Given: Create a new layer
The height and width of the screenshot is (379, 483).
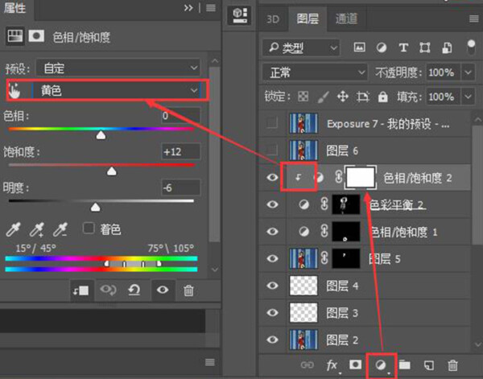Looking at the screenshot, I should (429, 365).
